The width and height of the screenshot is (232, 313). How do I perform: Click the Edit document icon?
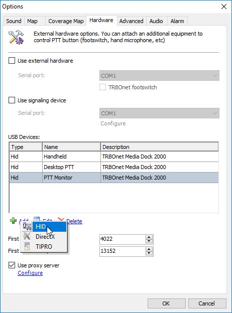tap(37, 219)
